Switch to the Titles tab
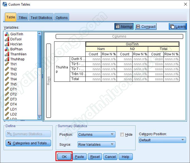The height and width of the screenshot is (163, 190). coord(23,18)
